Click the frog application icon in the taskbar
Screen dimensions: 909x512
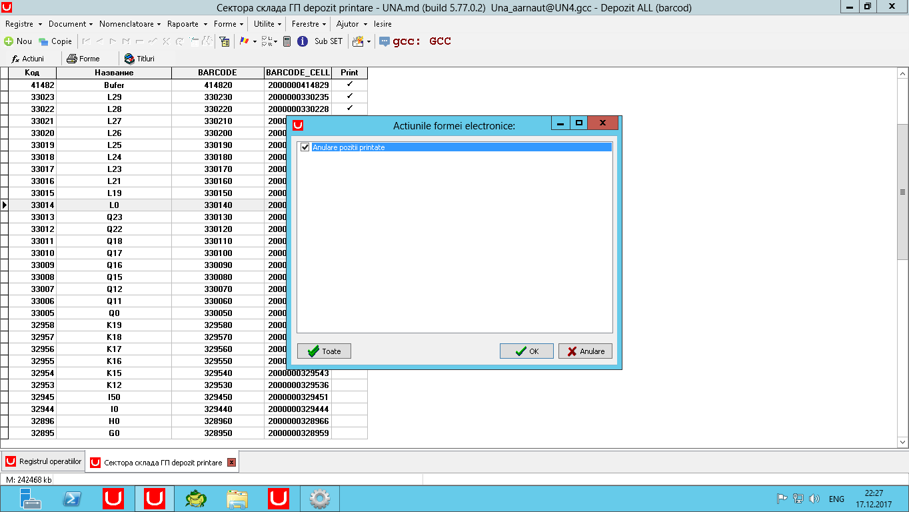[x=196, y=499]
